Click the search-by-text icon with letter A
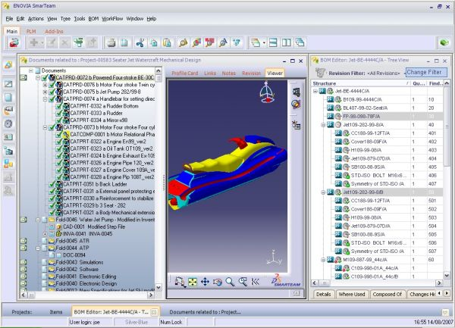The width and height of the screenshot is (455, 328). (x=223, y=43)
